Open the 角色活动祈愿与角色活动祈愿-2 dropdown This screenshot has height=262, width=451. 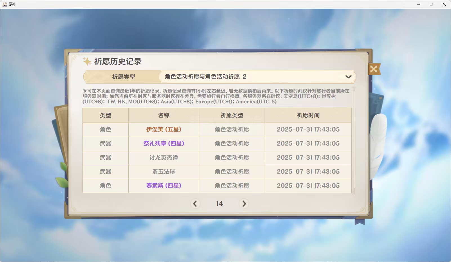253,77
